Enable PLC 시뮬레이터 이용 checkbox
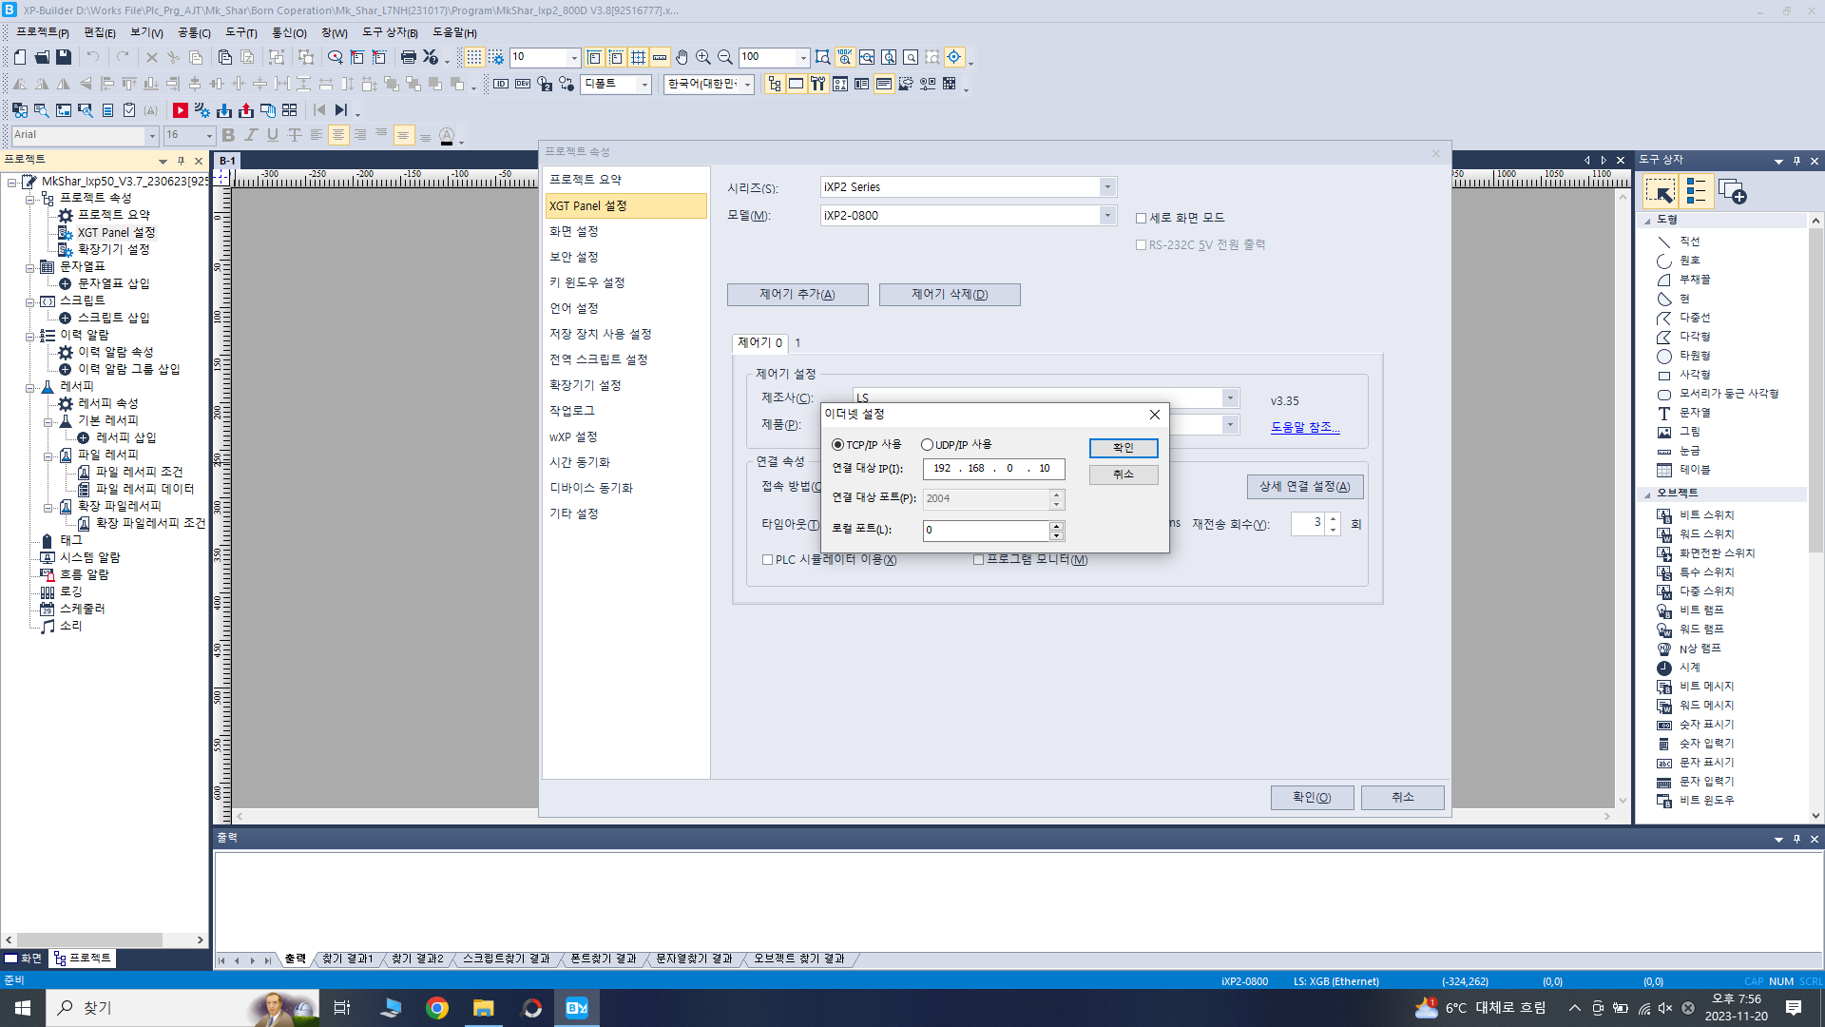1825x1027 pixels. tap(767, 560)
